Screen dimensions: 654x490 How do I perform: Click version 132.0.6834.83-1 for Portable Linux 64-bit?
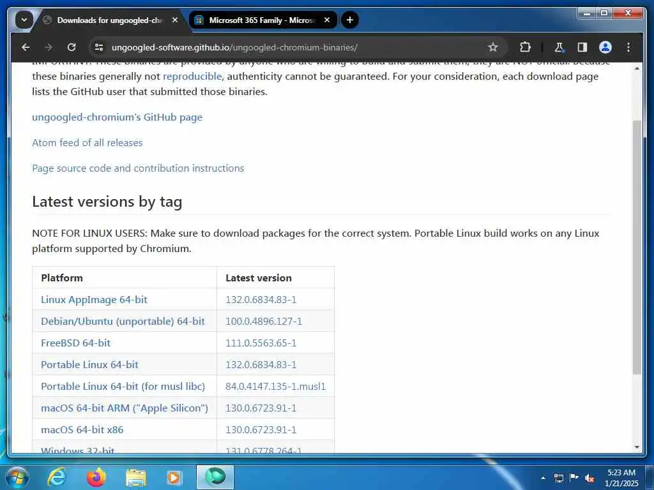(261, 364)
